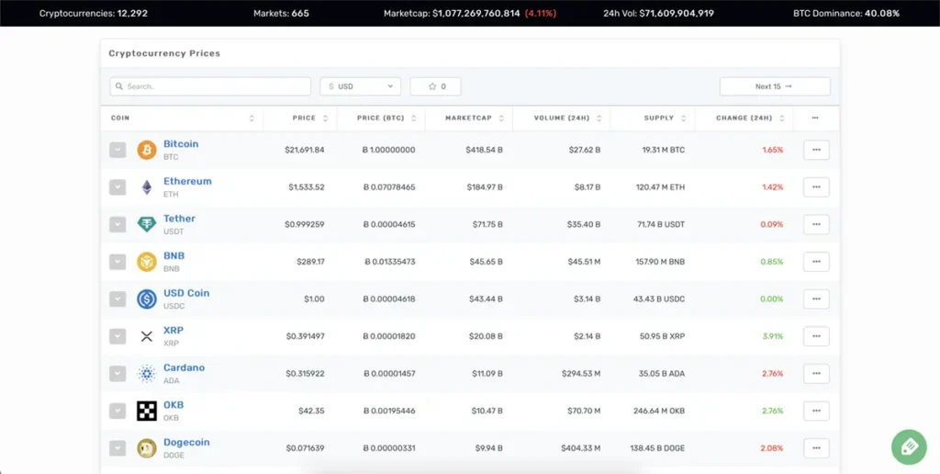Sort by Volume (24h) column header

click(560, 118)
